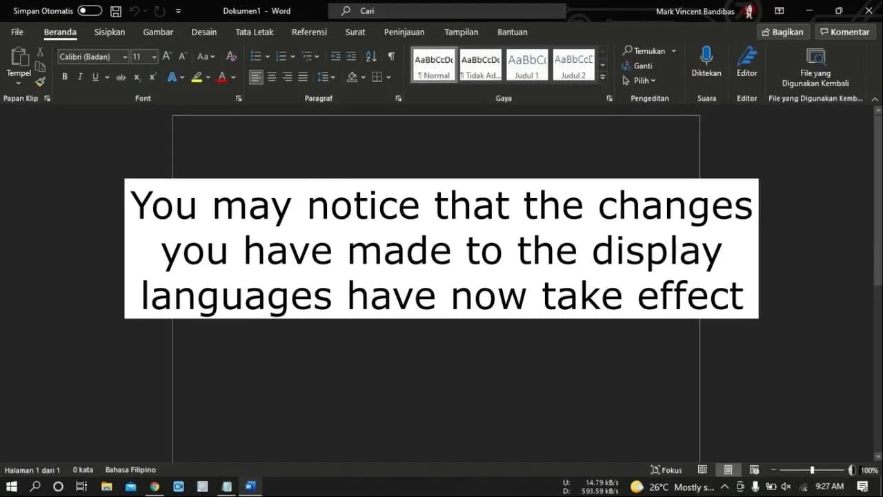Toggle italic formatting
This screenshot has width=883, height=497.
tap(80, 77)
